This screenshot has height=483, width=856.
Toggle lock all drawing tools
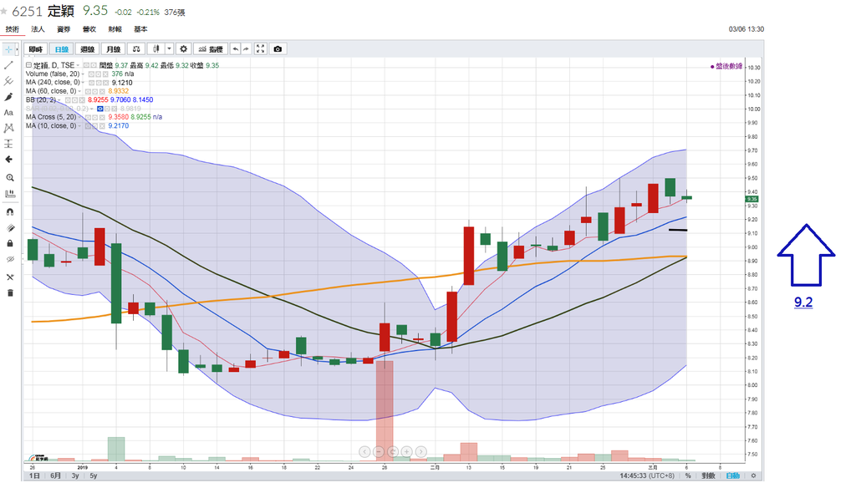[10, 243]
